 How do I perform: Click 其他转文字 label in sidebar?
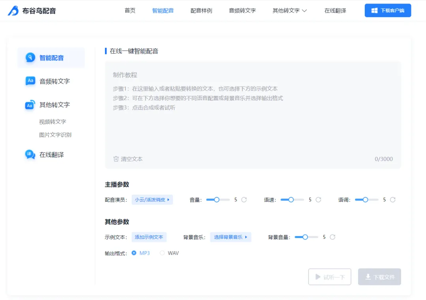pos(54,105)
